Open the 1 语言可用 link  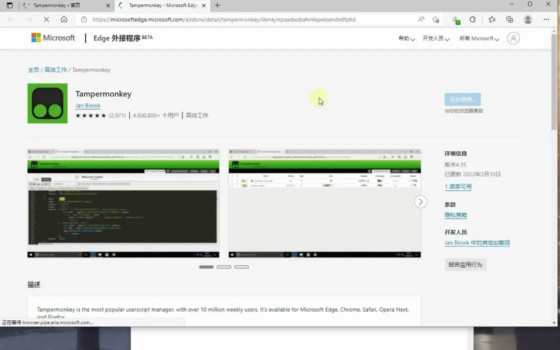458,187
